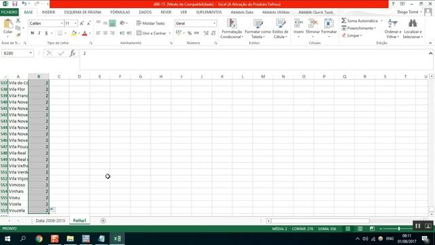The height and width of the screenshot is (245, 435).
Task: Click the thousands separator (000) icon
Action: pyautogui.click(x=196, y=33)
